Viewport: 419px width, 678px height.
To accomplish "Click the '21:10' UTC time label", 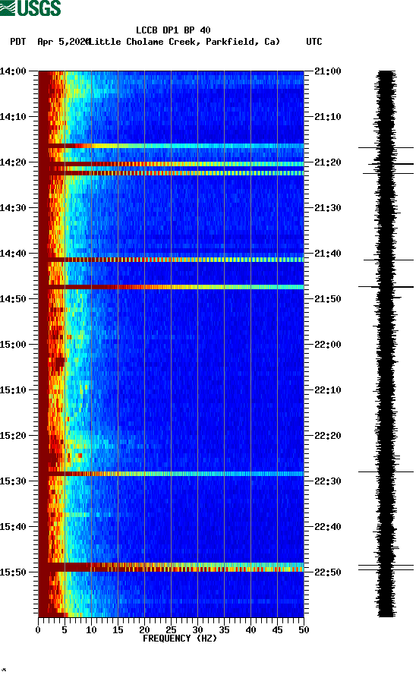I will point(328,117).
